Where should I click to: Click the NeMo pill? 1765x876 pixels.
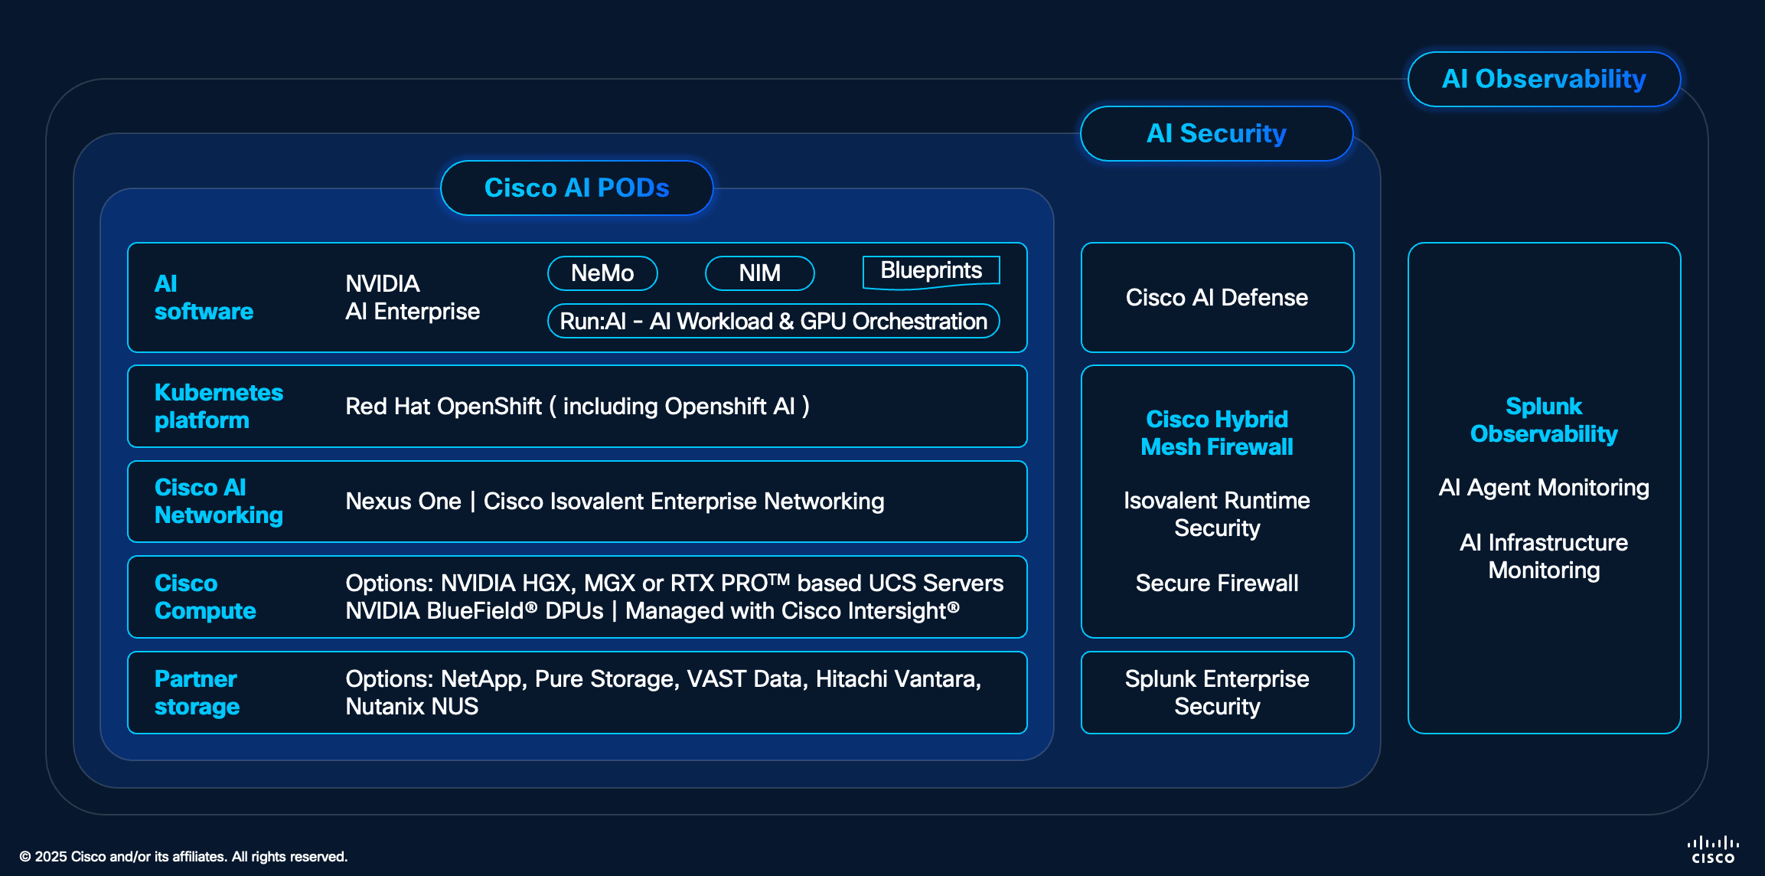(x=602, y=273)
